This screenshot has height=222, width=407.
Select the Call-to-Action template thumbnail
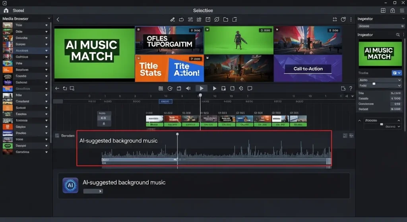[x=308, y=69]
